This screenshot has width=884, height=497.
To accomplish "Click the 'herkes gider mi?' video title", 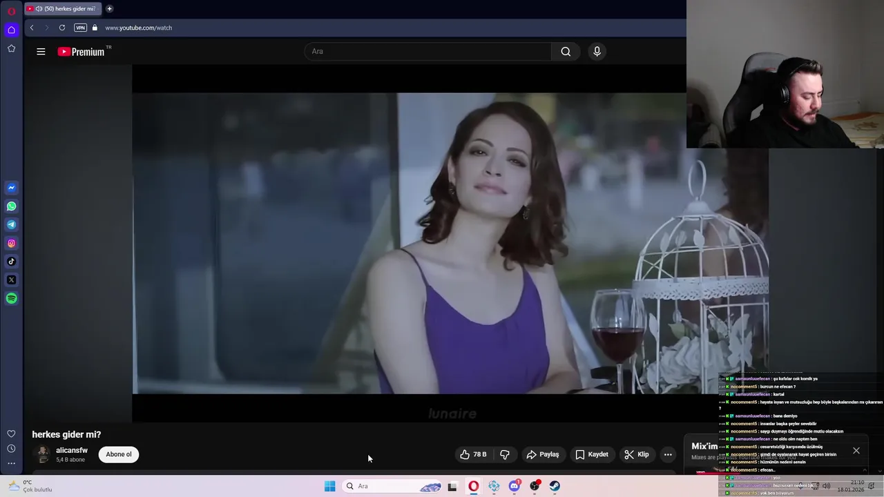I will [66, 434].
